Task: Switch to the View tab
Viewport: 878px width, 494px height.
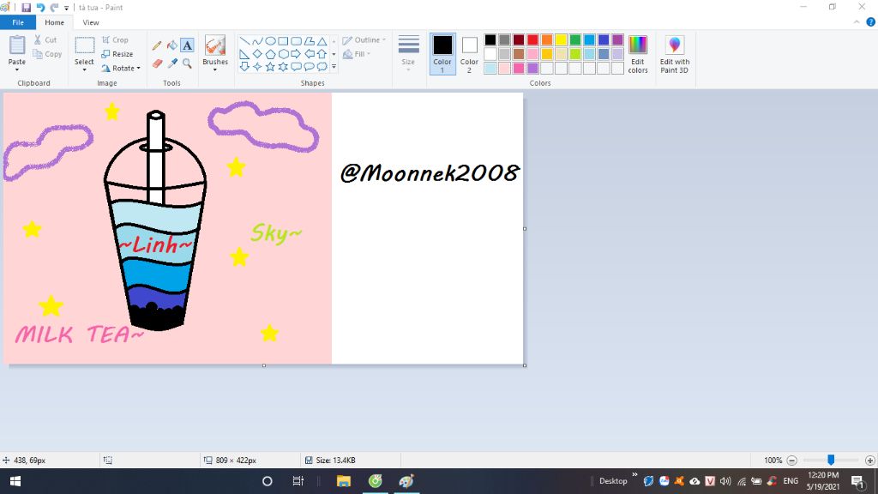Action: point(90,22)
